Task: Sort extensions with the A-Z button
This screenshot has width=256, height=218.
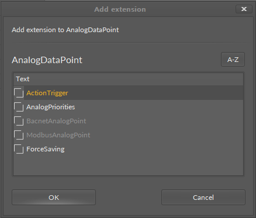Action: [x=233, y=60]
